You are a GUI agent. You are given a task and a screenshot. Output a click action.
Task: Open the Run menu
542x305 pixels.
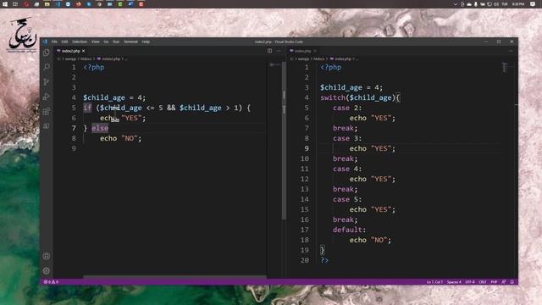[x=116, y=42]
